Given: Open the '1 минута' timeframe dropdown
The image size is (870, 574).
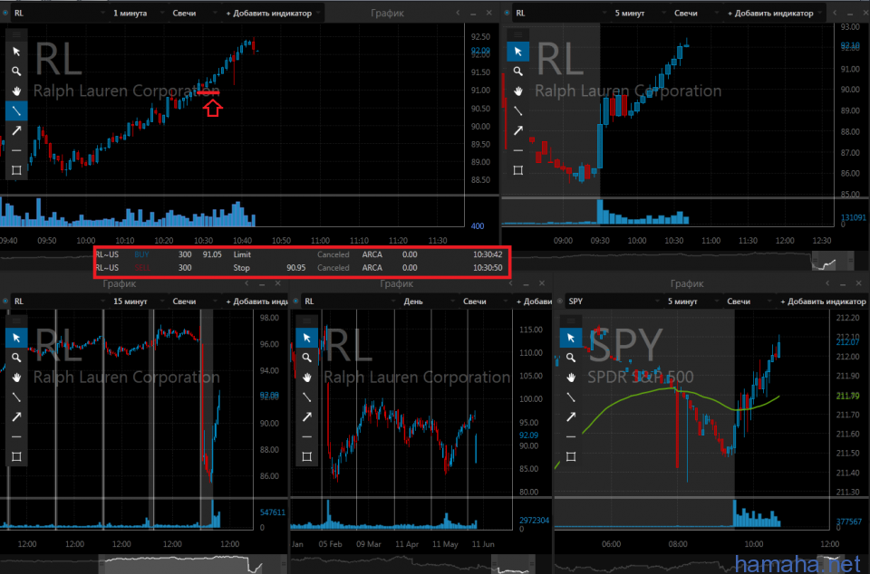Looking at the screenshot, I should pos(138,13).
